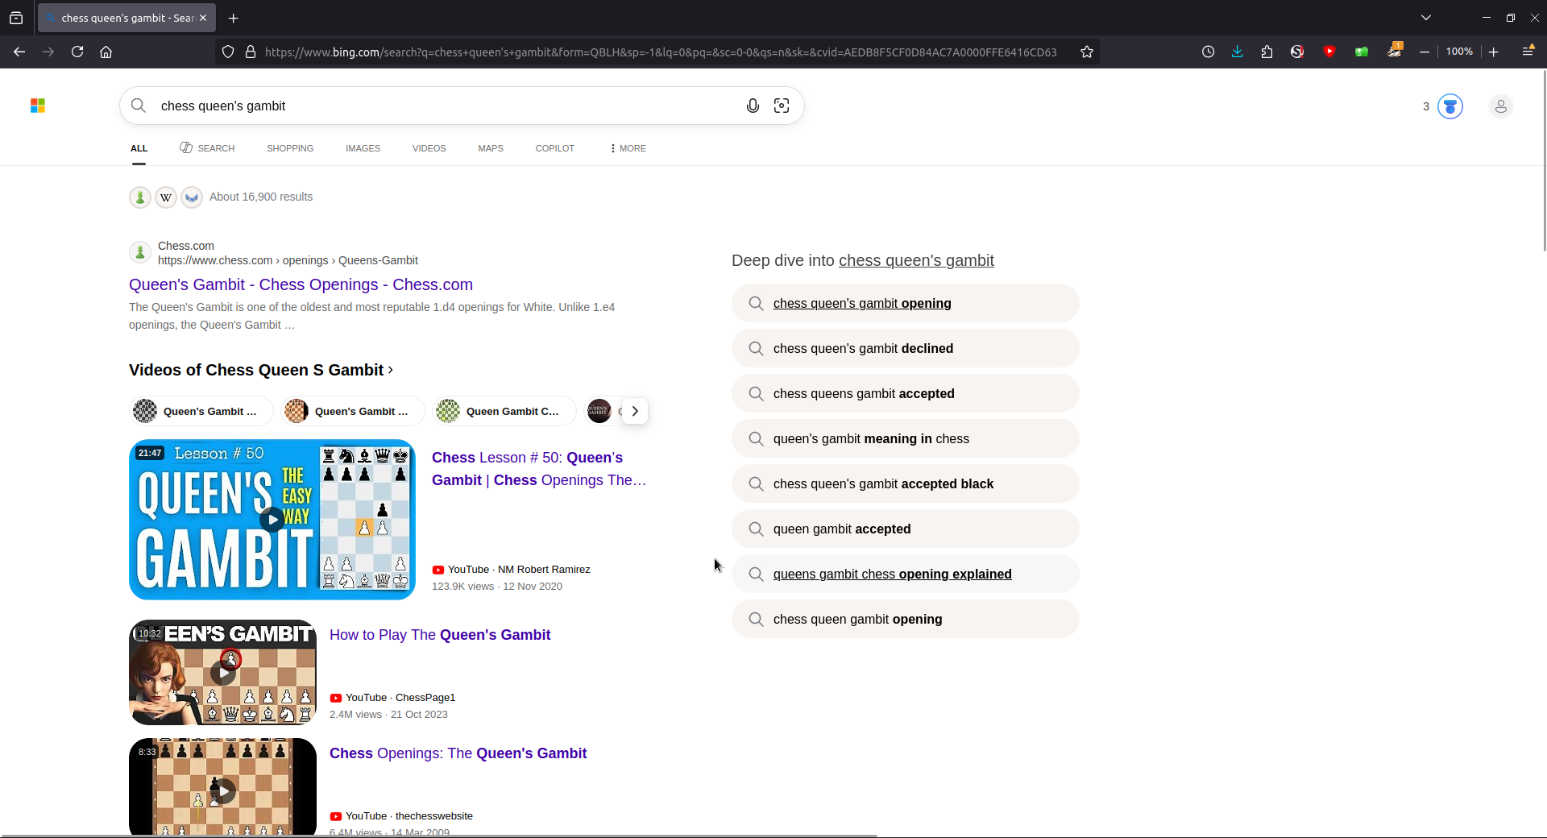Open Chess Openings: The Queen's Gambit link
Image resolution: width=1547 pixels, height=838 pixels.
[x=458, y=753]
